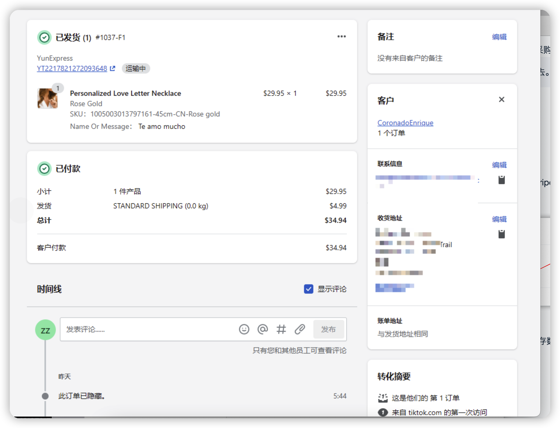The image size is (560, 428).
Task: Edit the 备注 section
Action: coord(500,37)
